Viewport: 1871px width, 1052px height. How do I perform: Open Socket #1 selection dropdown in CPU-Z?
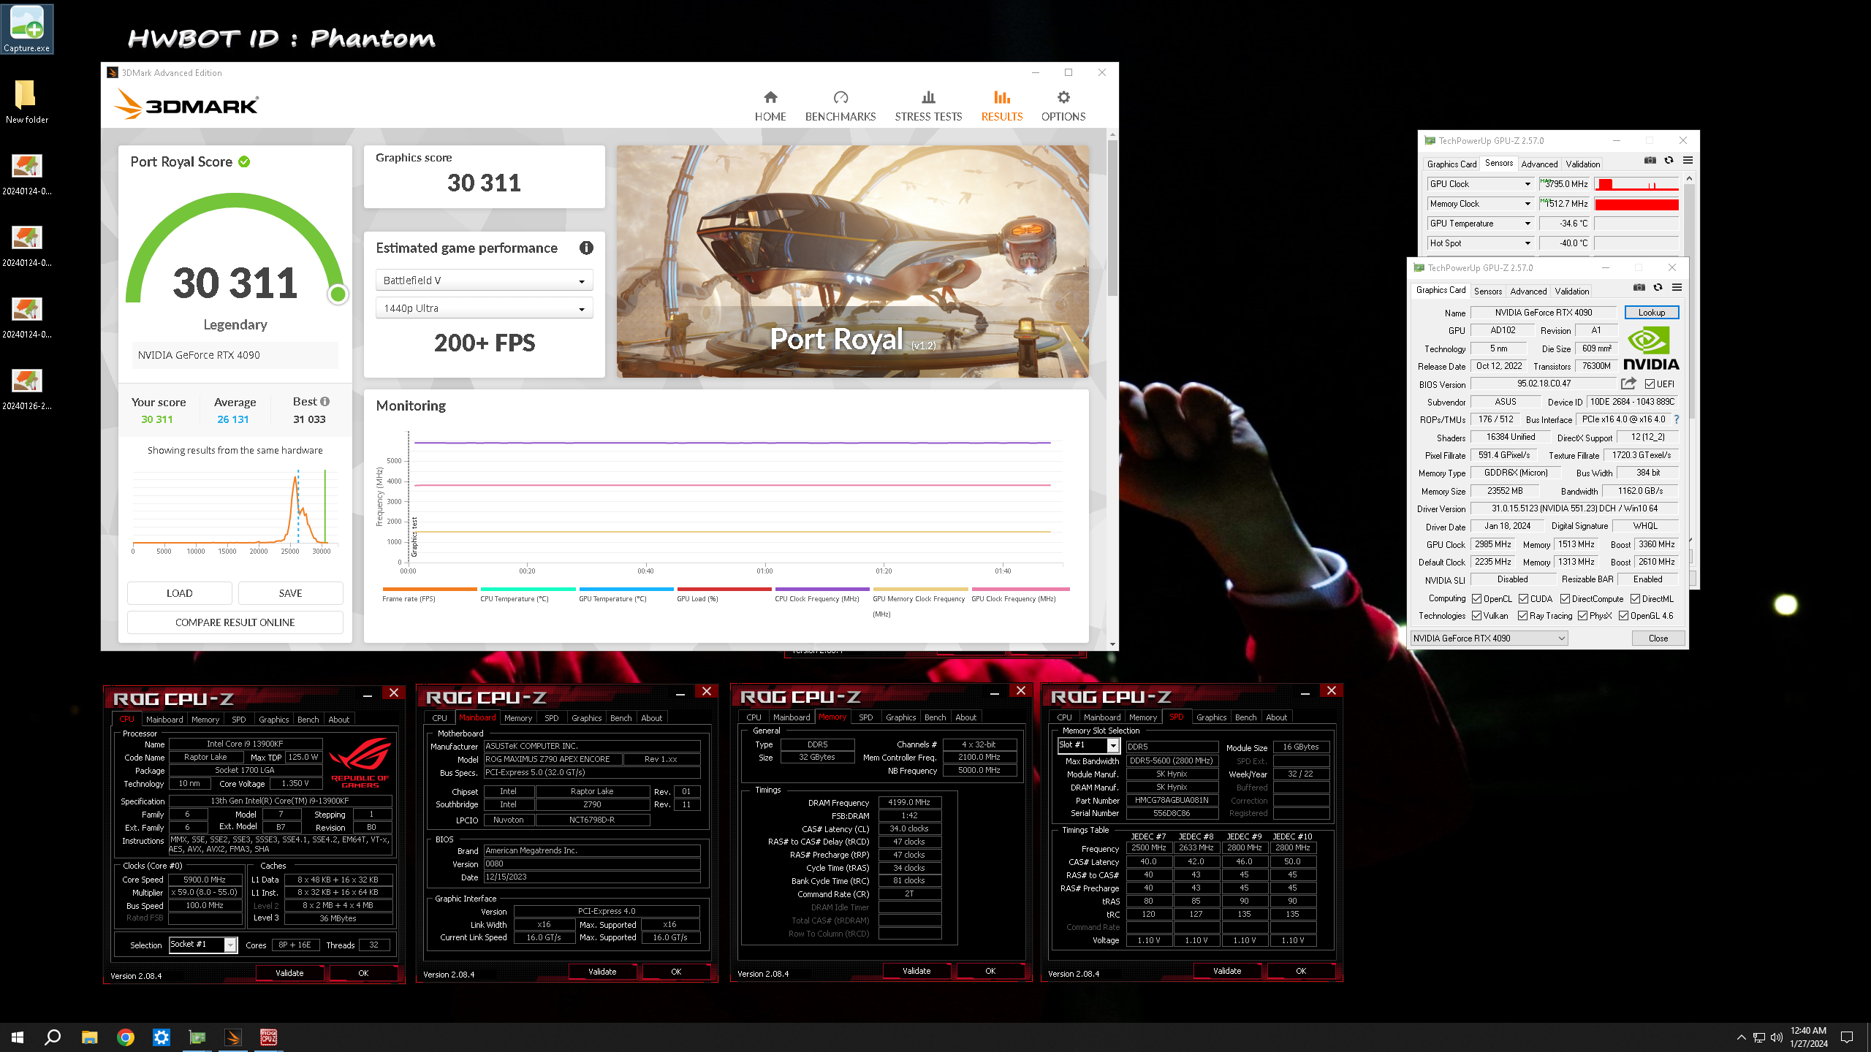coord(203,945)
